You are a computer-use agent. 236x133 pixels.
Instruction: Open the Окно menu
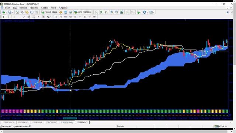(x=54, y=8)
